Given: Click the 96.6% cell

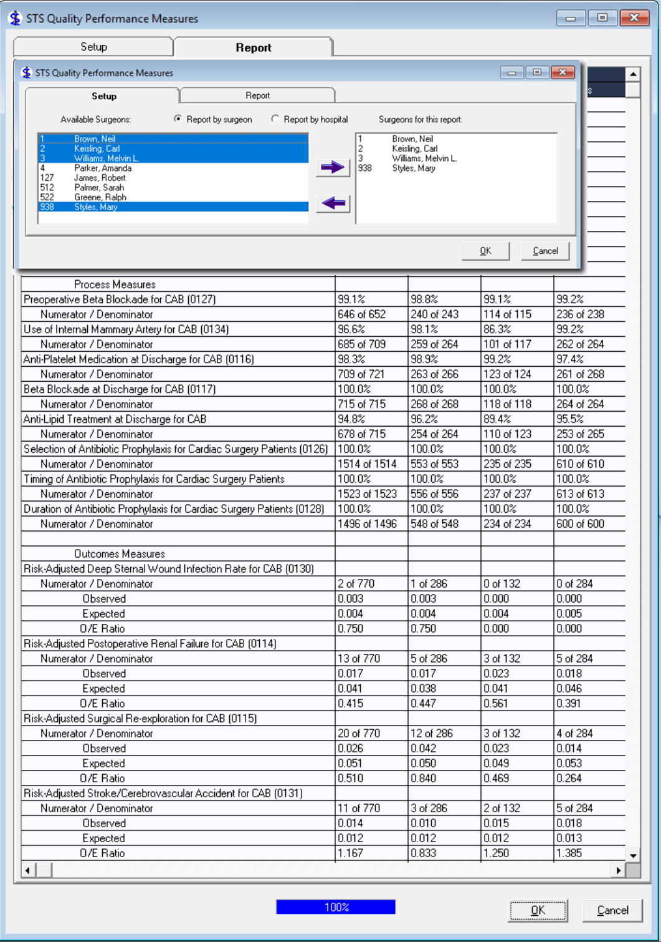Looking at the screenshot, I should tap(372, 329).
